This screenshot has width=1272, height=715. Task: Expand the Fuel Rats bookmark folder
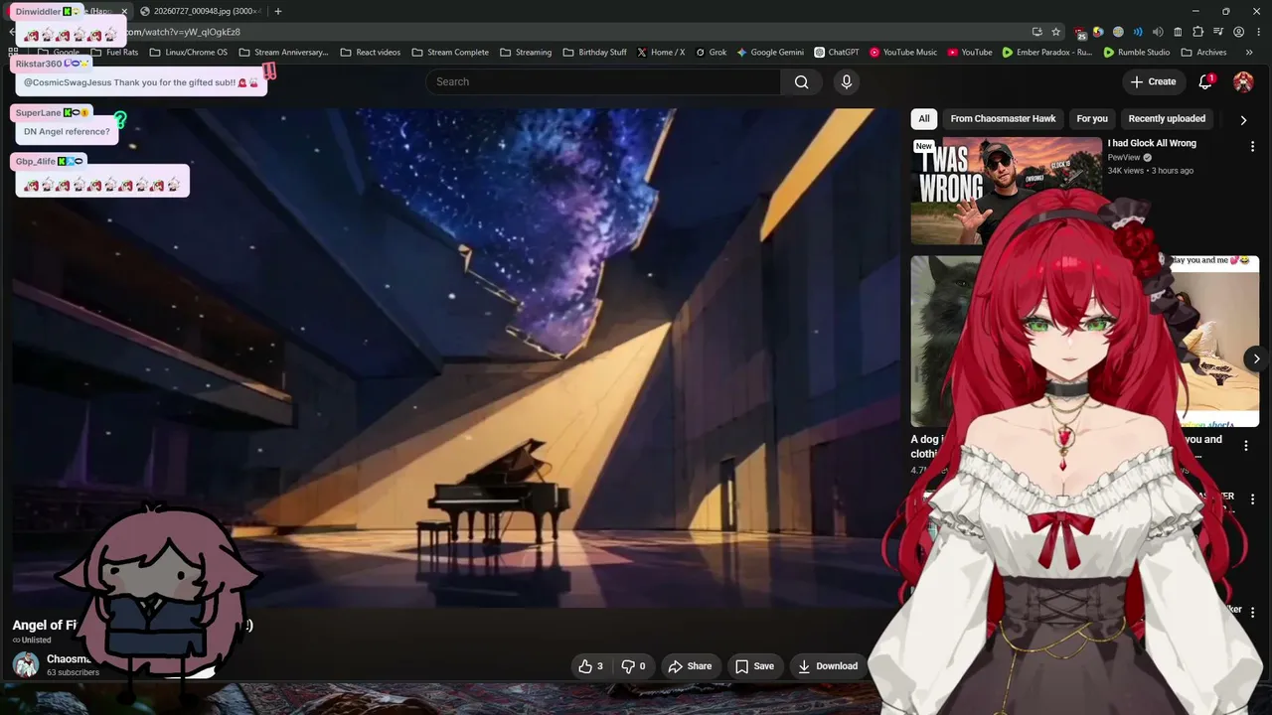pyautogui.click(x=114, y=52)
